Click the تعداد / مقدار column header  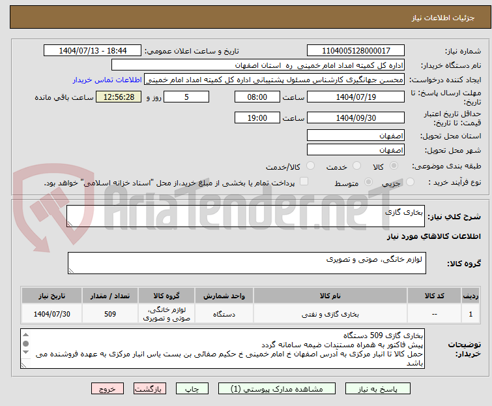[110, 296]
